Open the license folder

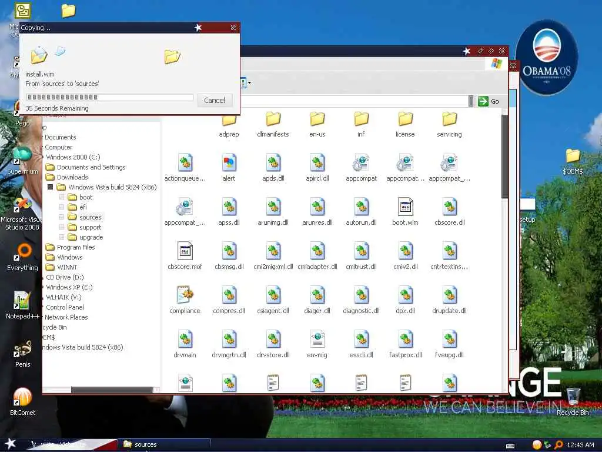tap(406, 124)
